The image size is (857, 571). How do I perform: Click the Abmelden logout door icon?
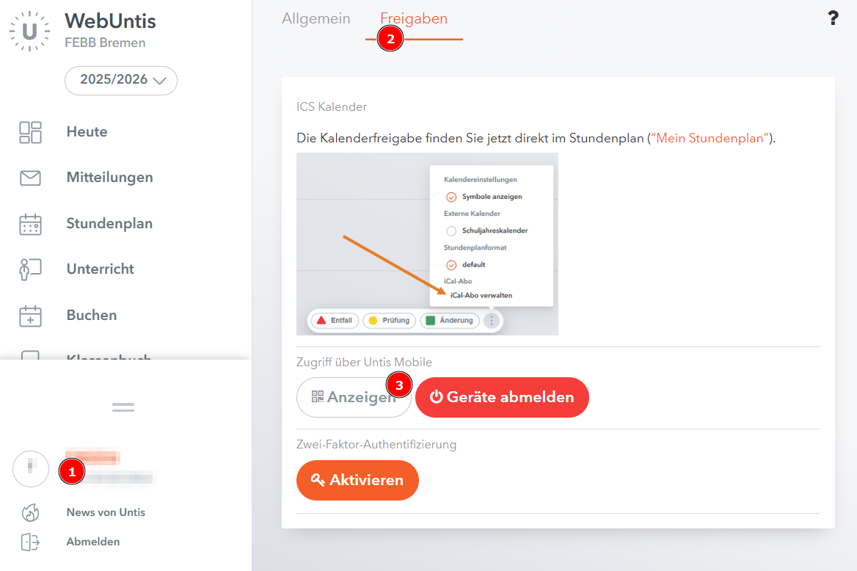[30, 542]
